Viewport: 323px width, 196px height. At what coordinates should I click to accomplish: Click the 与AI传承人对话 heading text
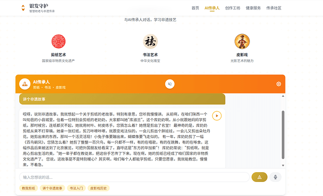[150, 20]
